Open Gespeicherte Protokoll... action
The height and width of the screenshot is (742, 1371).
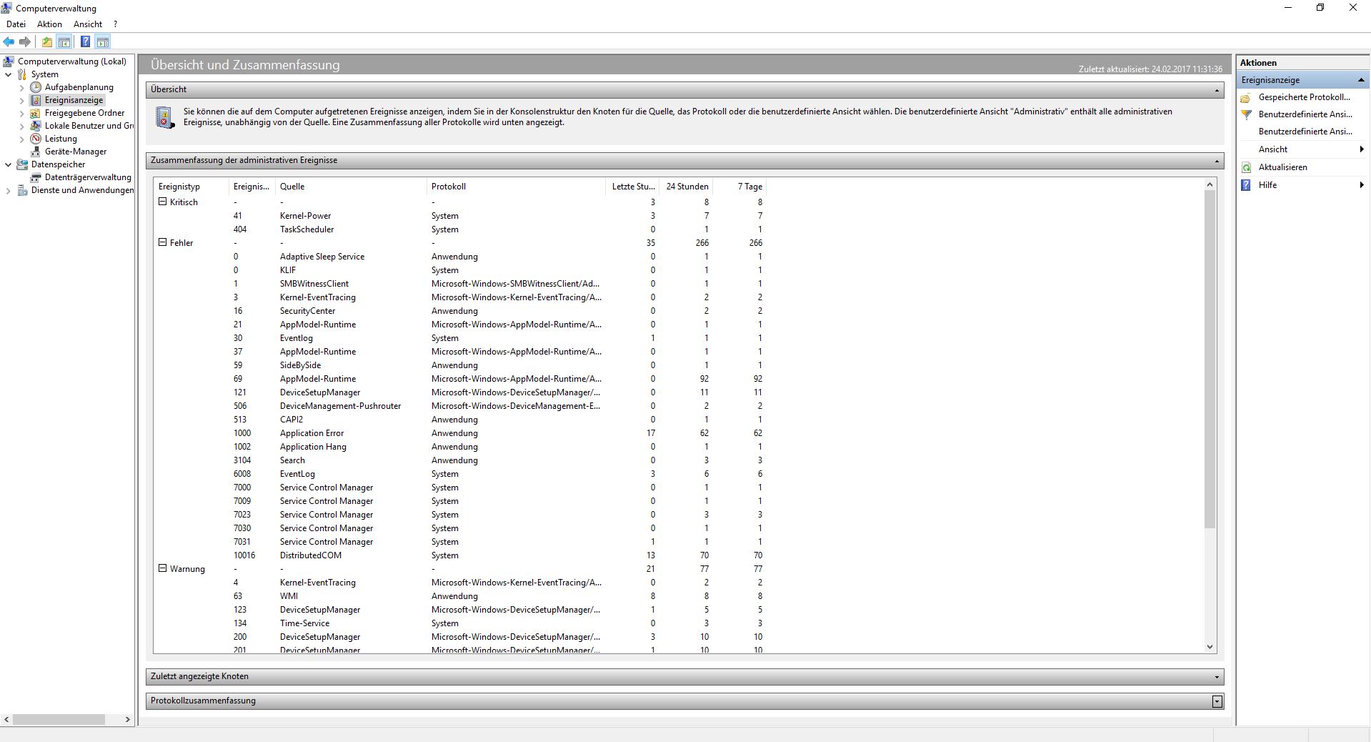1305,97
